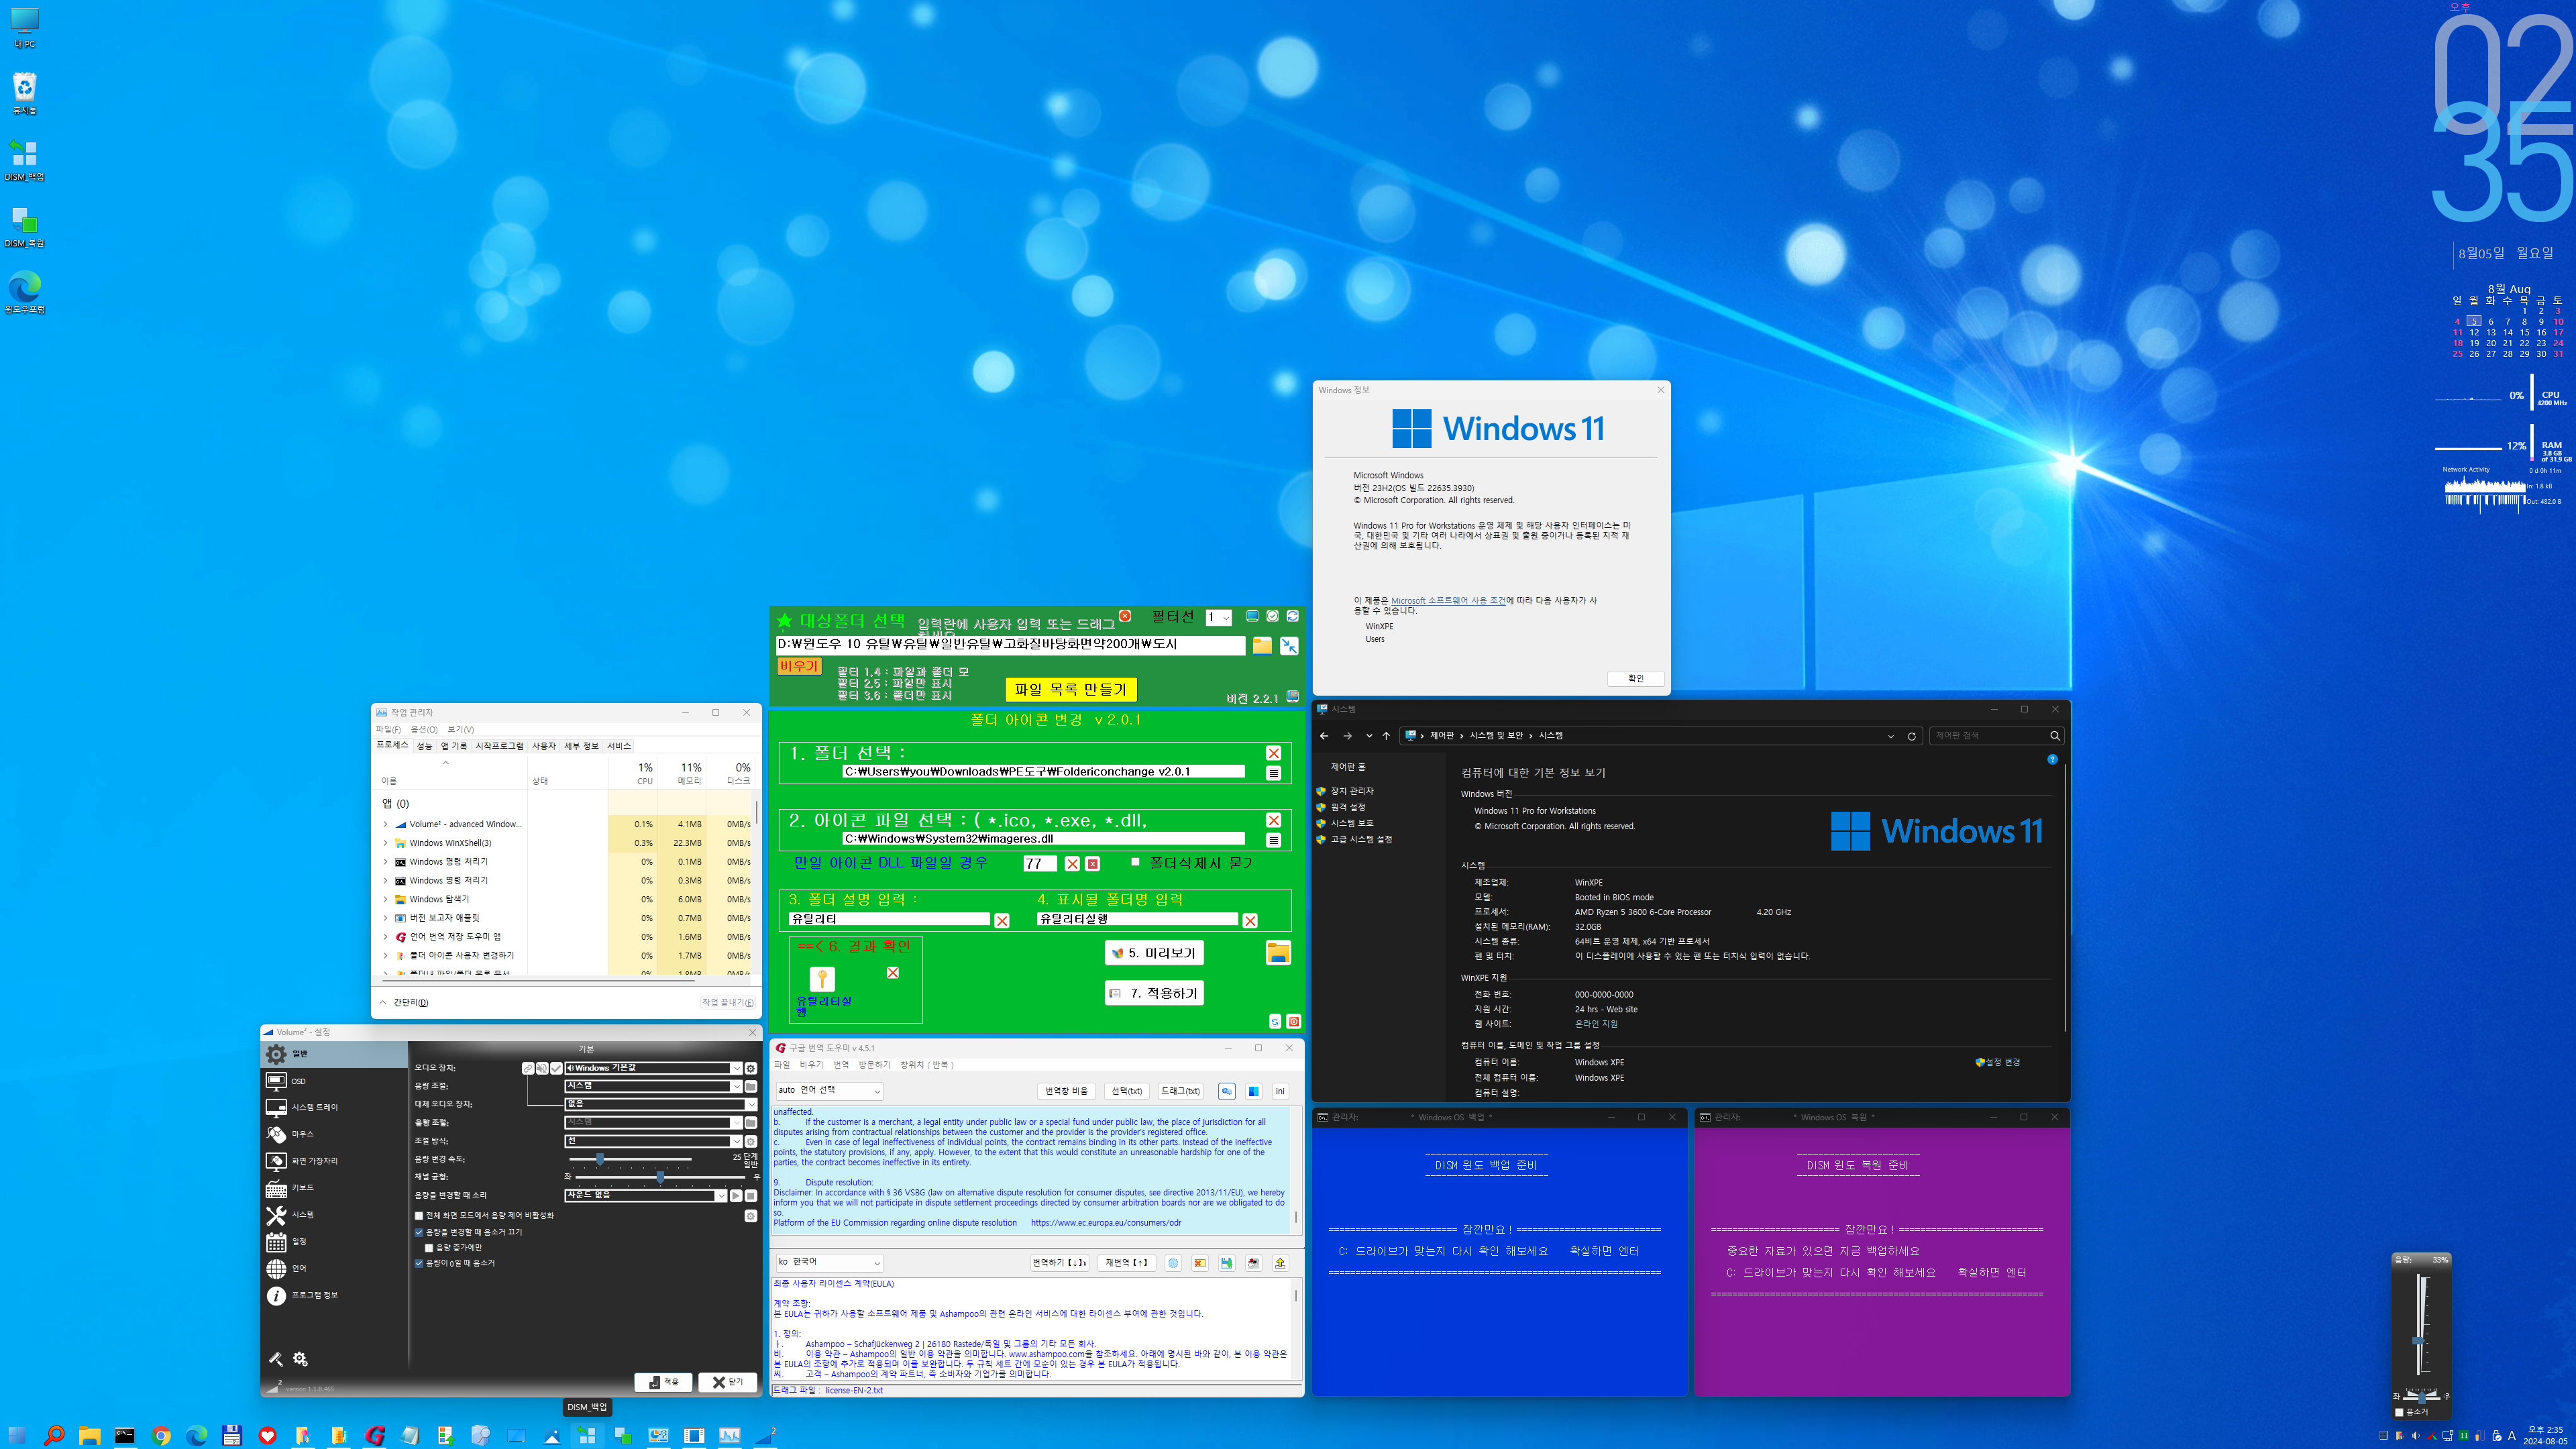The image size is (2576, 1449).
Task: Click the red X clear icon in translator toolbar
Action: point(1199,1263)
